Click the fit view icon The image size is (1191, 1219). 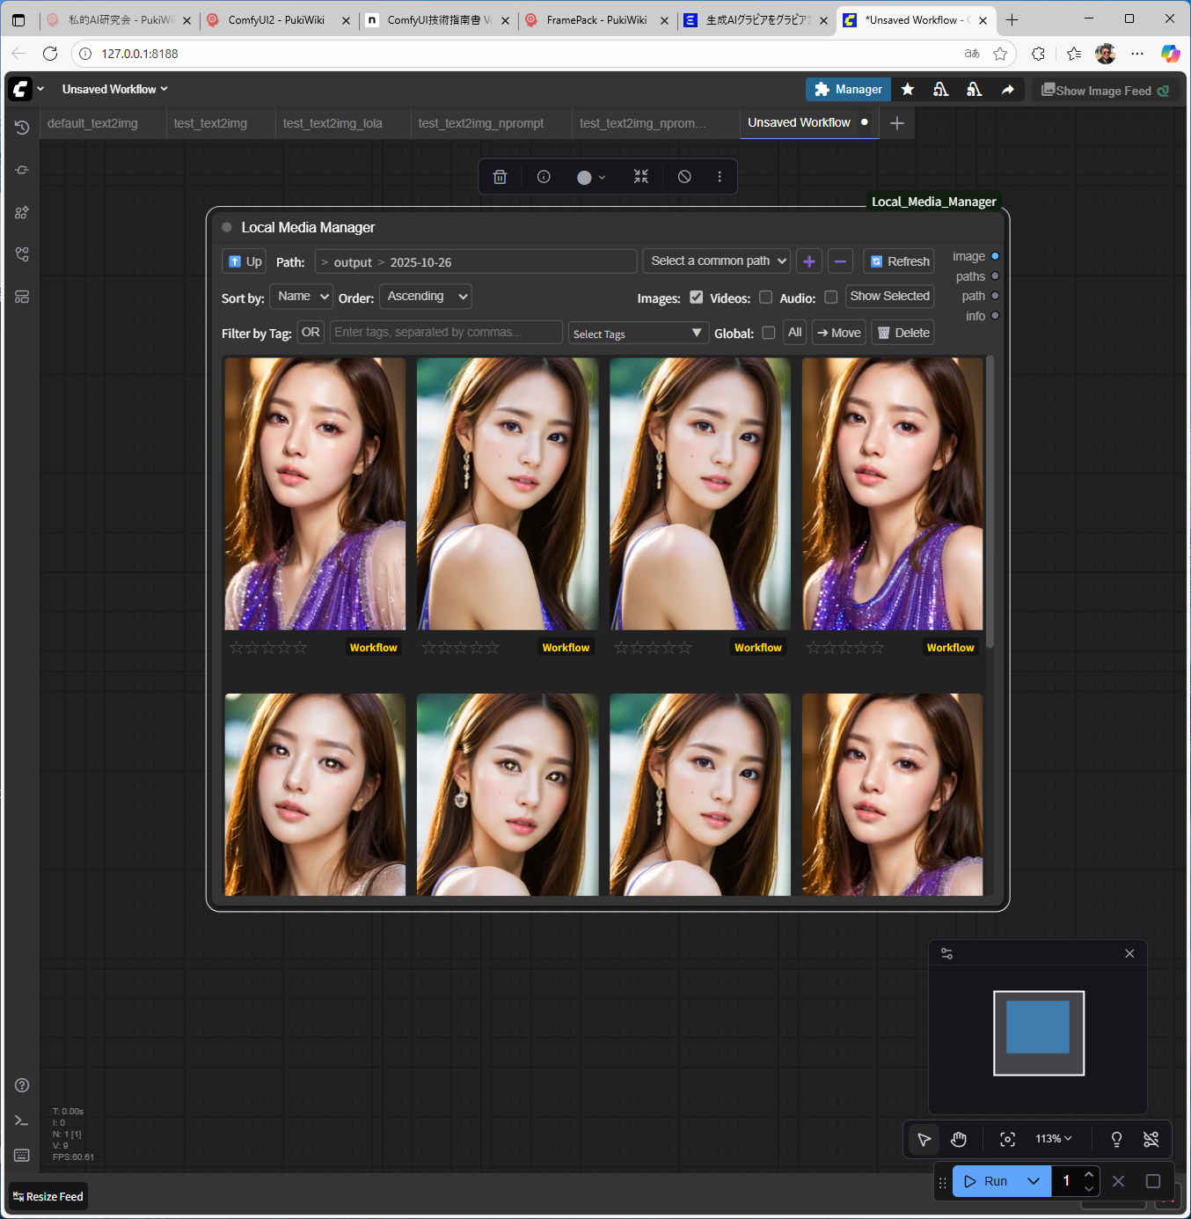pyautogui.click(x=1008, y=1140)
